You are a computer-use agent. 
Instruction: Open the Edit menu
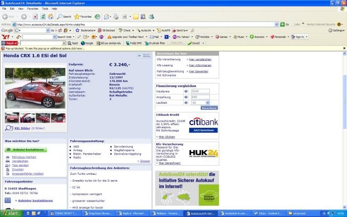pos(12,9)
